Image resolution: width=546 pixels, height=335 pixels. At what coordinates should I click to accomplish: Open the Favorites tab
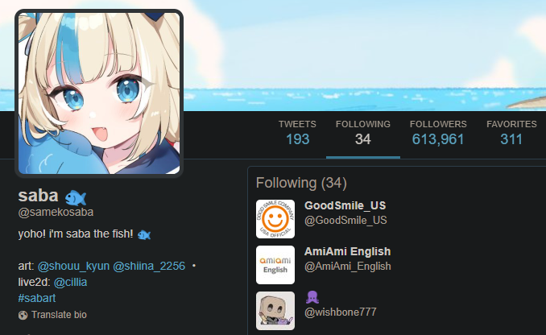511,133
